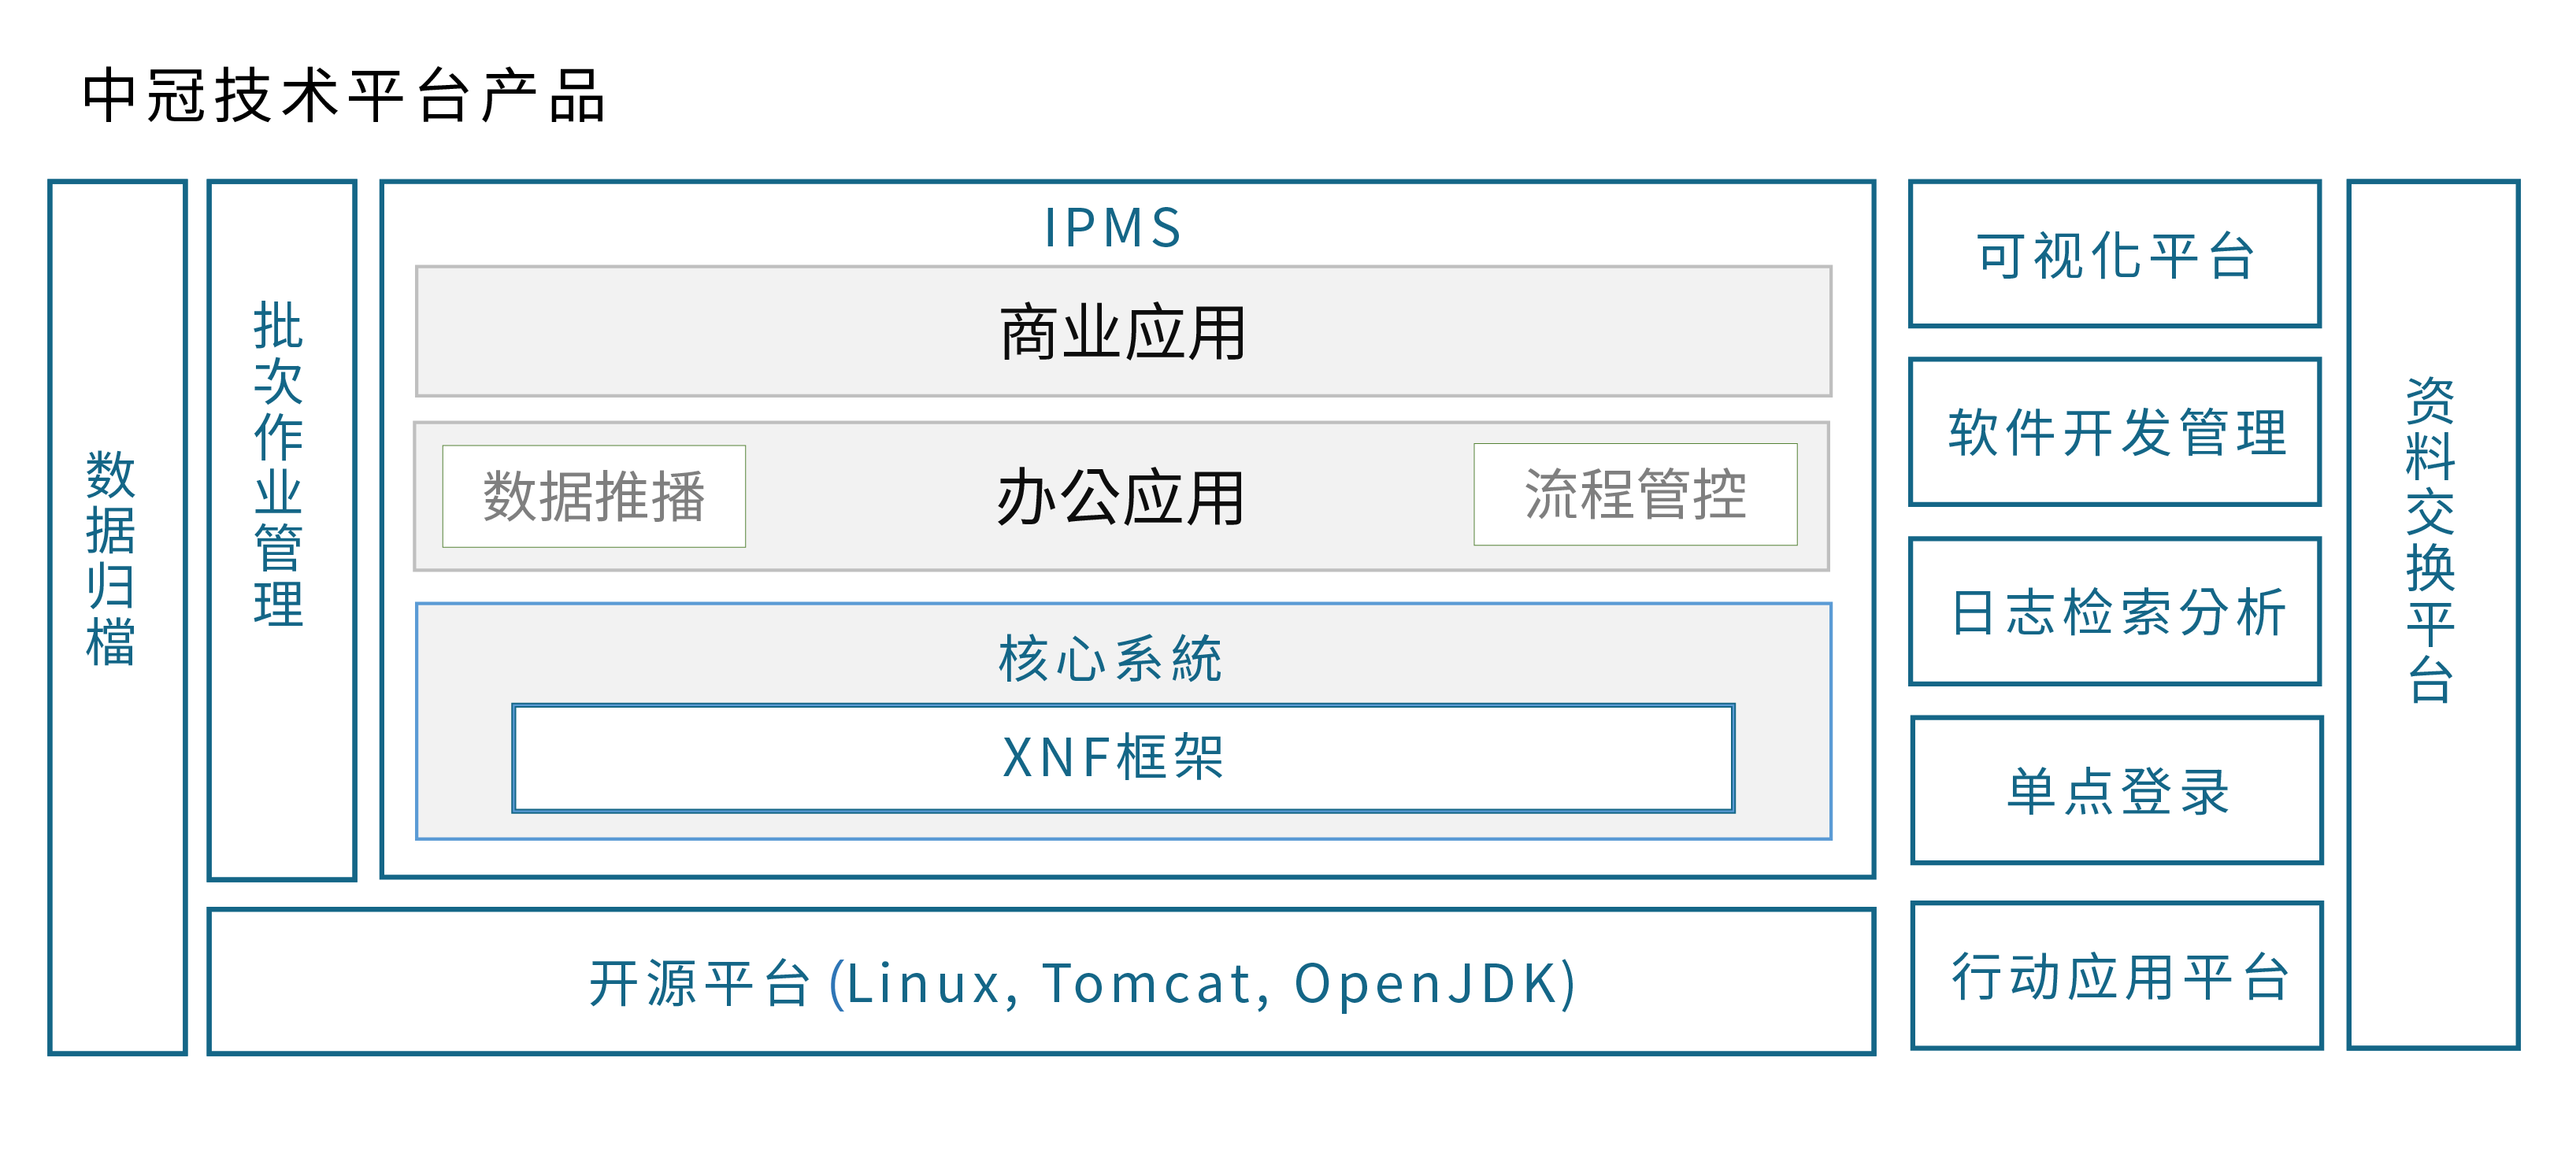This screenshot has height=1165, width=2576.
Task: Select the 核心系統 heading
Action: pyautogui.click(x=1111, y=658)
